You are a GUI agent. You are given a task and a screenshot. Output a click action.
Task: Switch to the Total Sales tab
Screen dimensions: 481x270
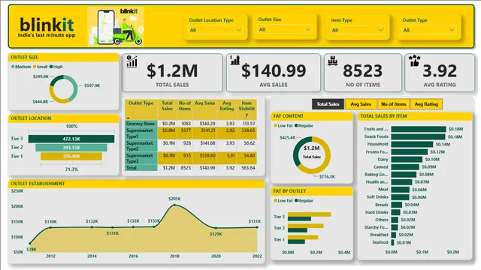(328, 104)
